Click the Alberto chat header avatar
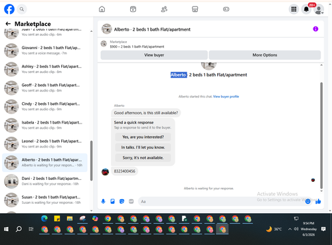Image resolution: width=332 pixels, height=245 pixels. tap(106, 29)
